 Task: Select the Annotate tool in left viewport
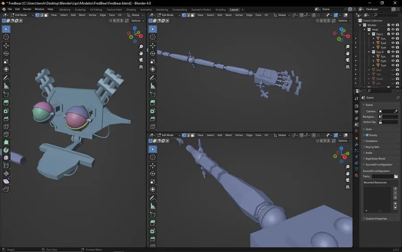(6, 78)
